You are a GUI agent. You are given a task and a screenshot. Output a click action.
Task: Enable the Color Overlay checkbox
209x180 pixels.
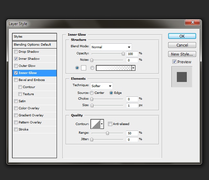pos(16,108)
